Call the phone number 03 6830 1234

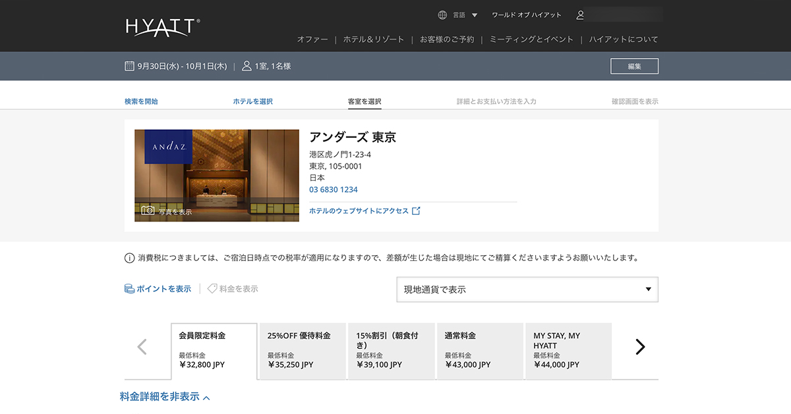pos(334,190)
